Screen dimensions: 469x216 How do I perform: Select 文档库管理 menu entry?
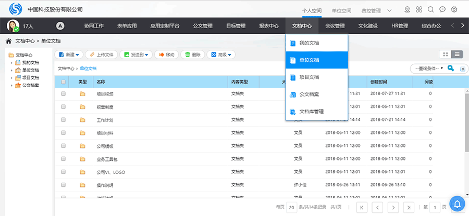[x=312, y=111]
